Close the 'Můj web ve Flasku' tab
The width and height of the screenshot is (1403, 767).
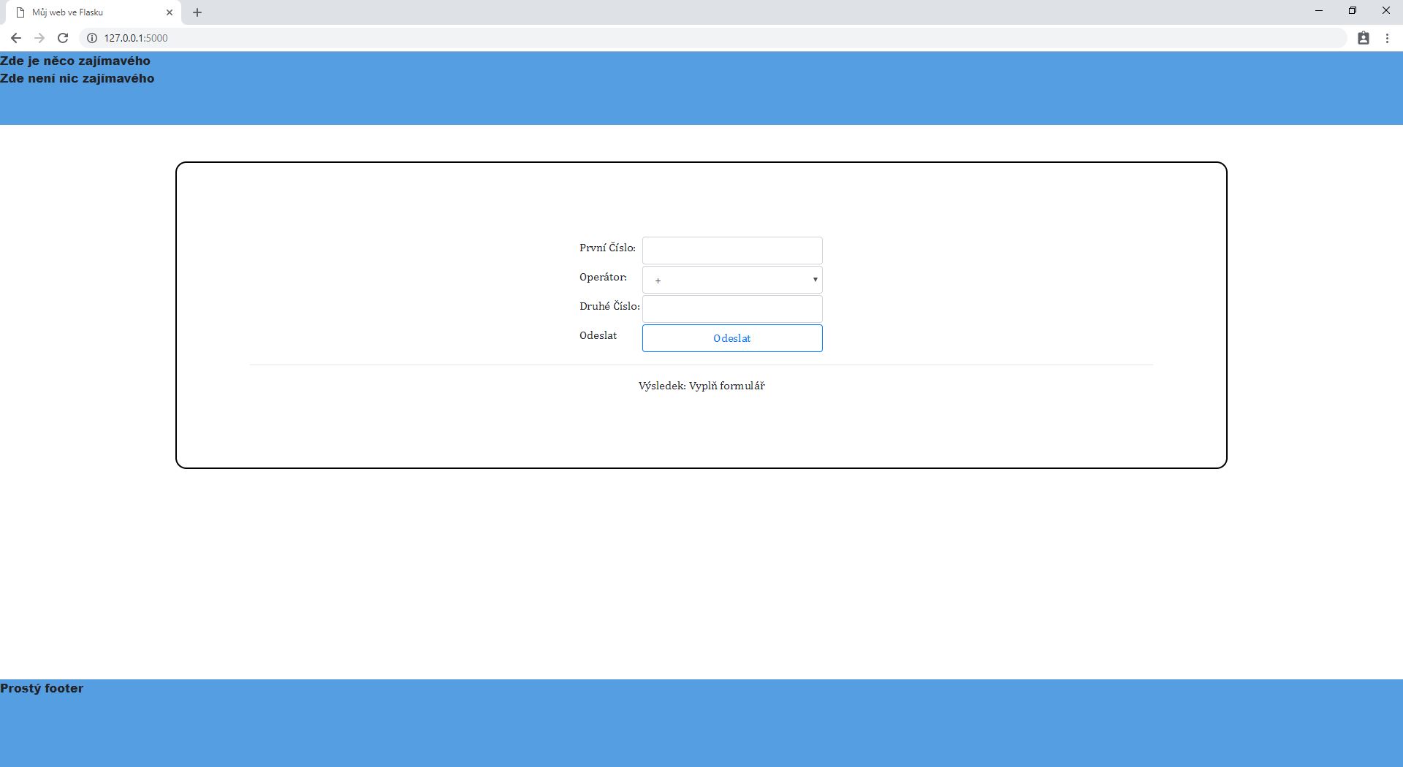pyautogui.click(x=170, y=12)
